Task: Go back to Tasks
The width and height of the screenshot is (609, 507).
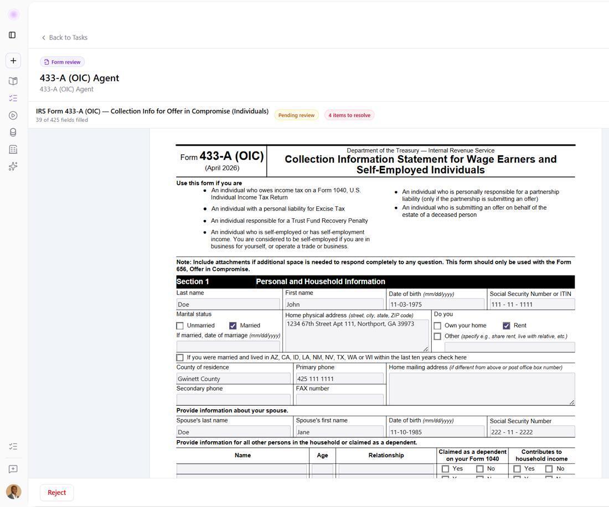Action: tap(64, 38)
